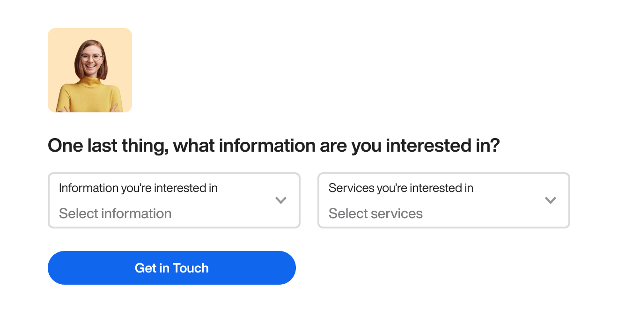The image size is (618, 309).
Task: Click the chevron arrow in the services dropdown
Action: point(551,200)
